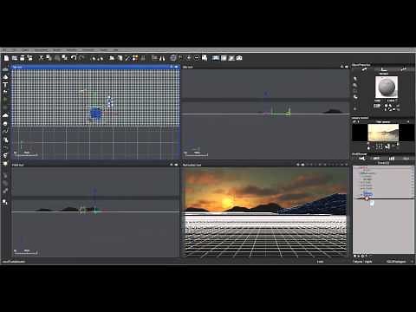Activate the Side view title bar
The image size is (416, 312).
(265, 67)
